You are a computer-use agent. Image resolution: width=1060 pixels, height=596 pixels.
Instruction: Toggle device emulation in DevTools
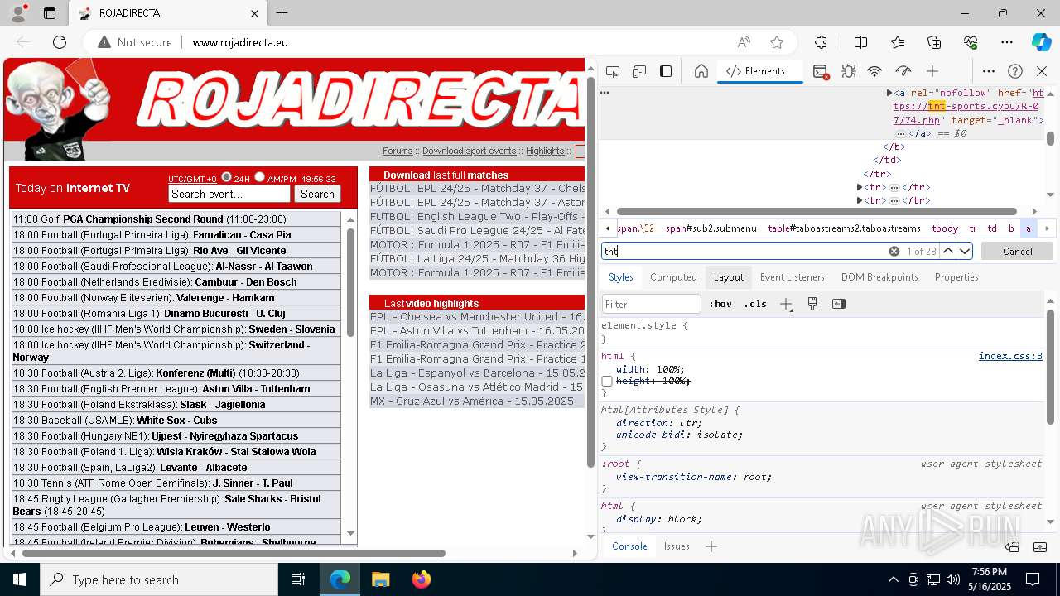[x=639, y=71]
